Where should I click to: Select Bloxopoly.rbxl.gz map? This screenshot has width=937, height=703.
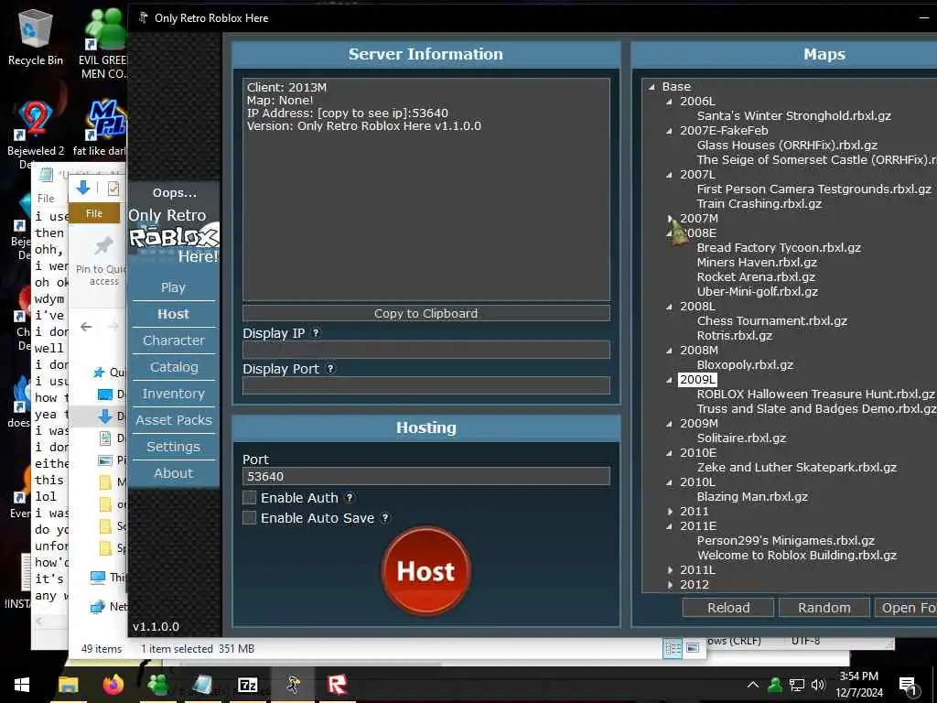(745, 364)
